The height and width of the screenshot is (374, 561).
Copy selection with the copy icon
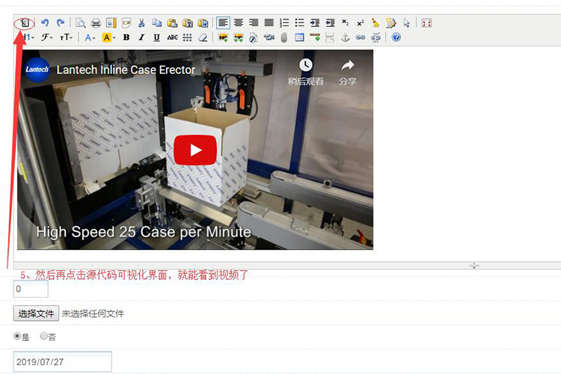point(157,23)
